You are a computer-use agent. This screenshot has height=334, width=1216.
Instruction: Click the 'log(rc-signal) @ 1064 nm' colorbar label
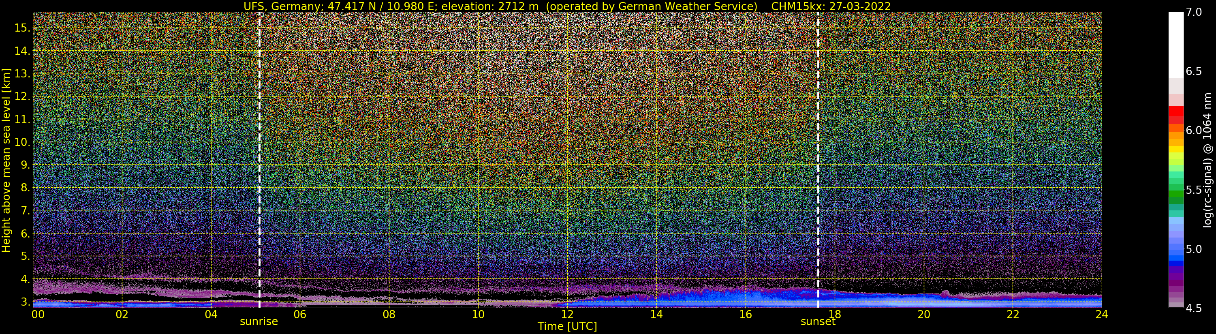coord(1208,160)
